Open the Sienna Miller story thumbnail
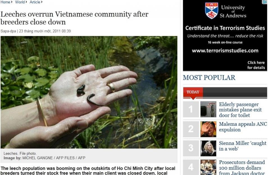The image size is (268, 175). [x=208, y=148]
